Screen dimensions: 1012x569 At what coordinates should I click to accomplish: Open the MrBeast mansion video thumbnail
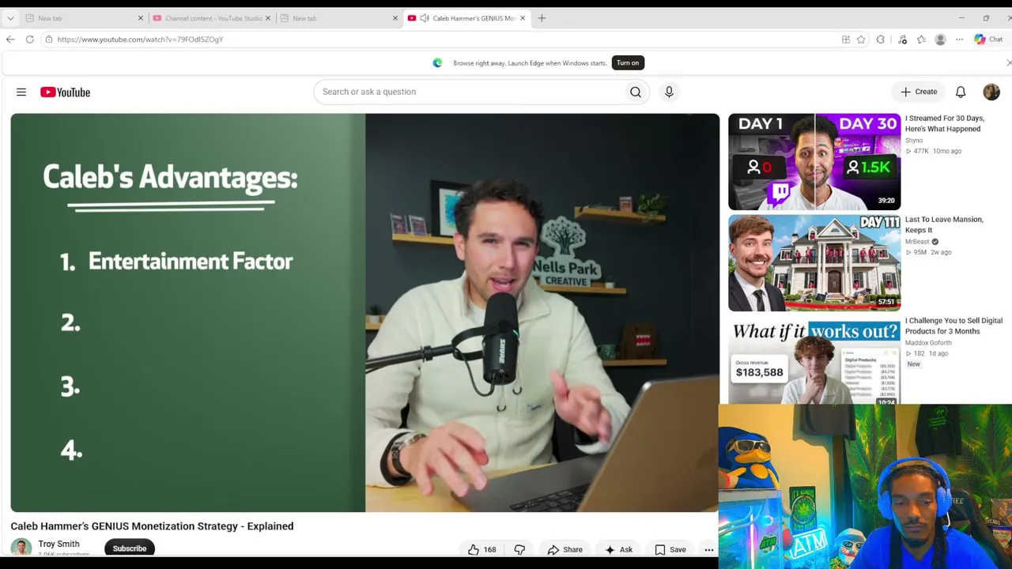814,263
